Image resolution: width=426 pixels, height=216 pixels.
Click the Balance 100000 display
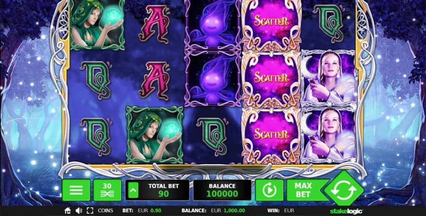222,190
